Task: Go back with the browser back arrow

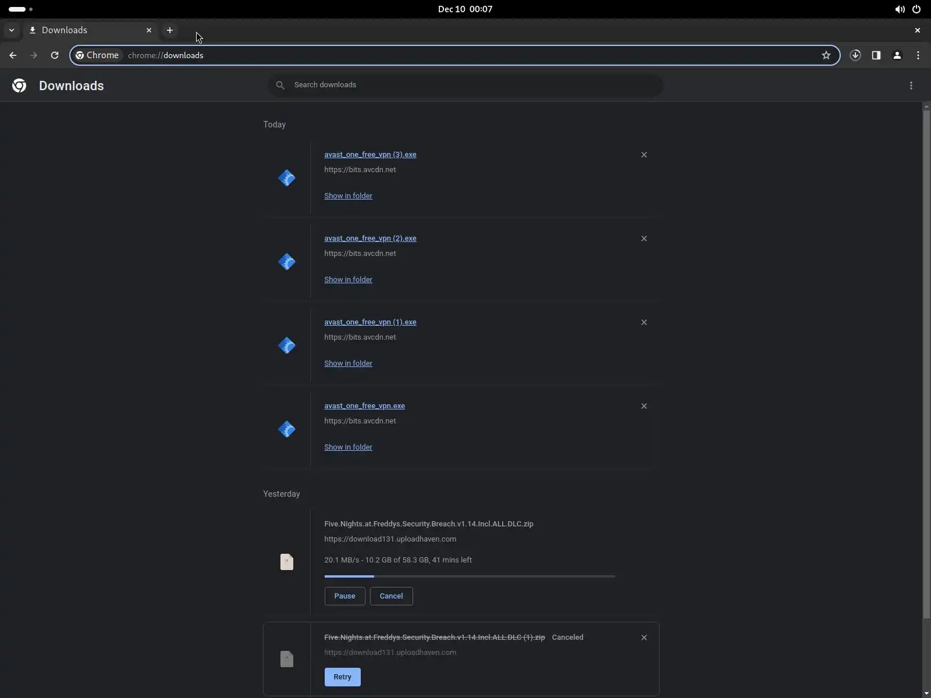Action: pos(13,55)
